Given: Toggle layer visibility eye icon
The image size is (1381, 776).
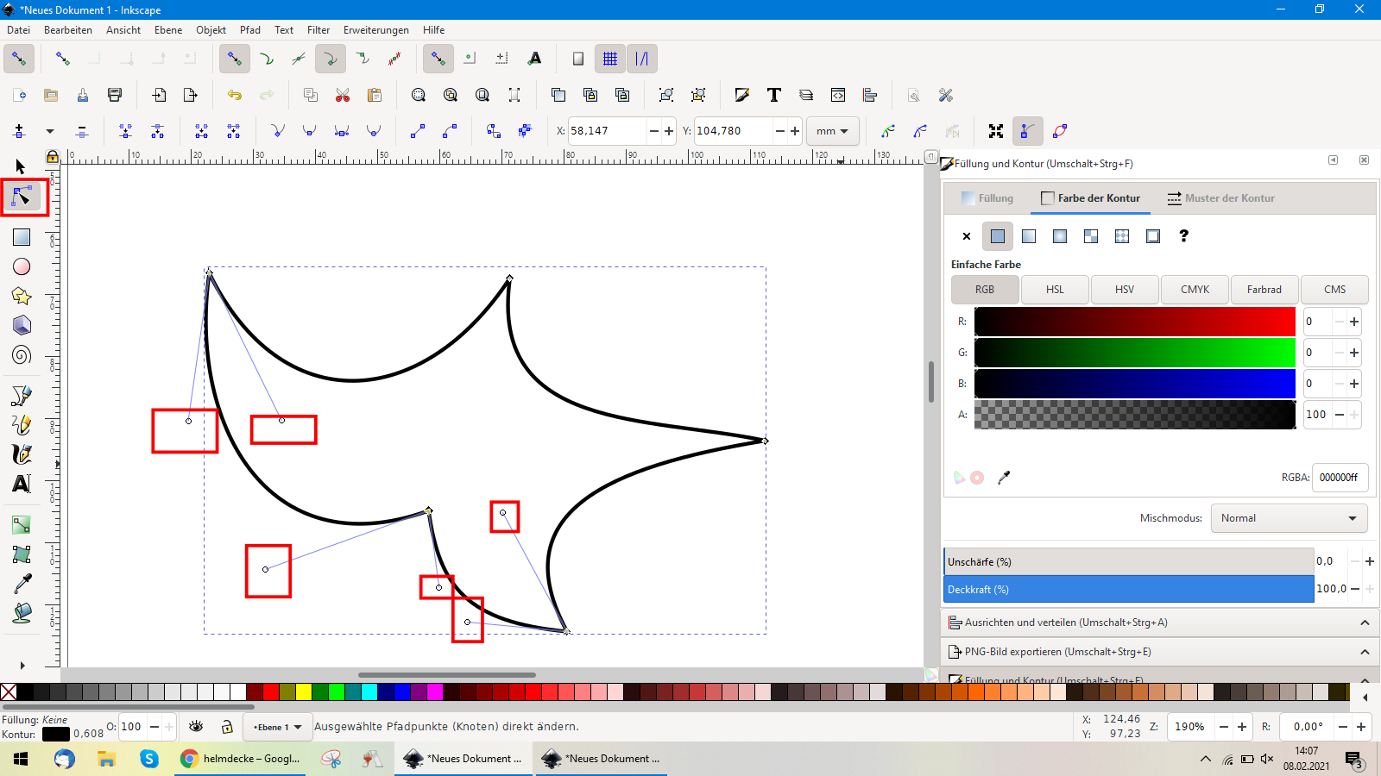Looking at the screenshot, I should [x=196, y=727].
